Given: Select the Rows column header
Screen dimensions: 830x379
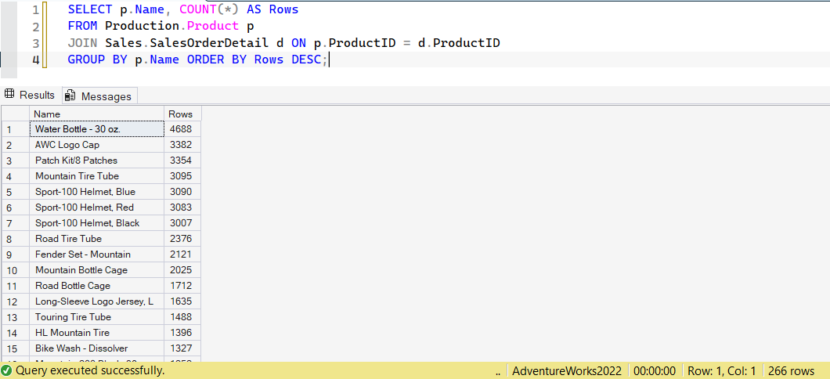Looking at the screenshot, I should pos(182,114).
